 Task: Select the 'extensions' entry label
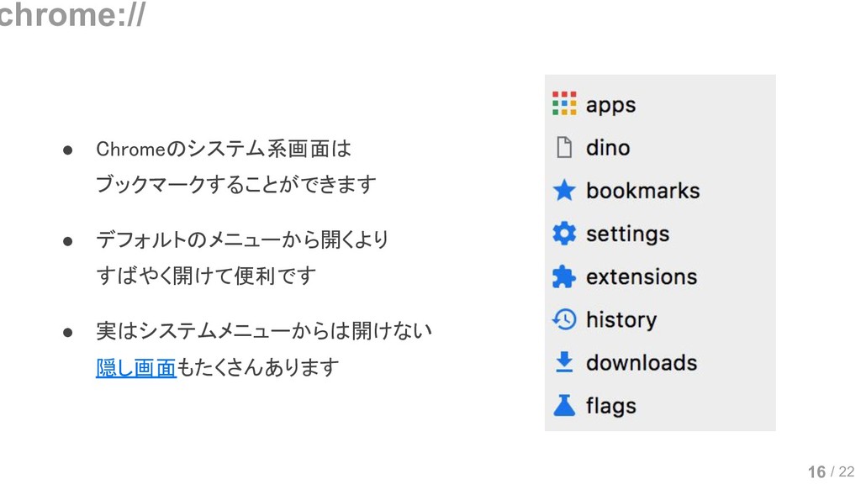(642, 276)
